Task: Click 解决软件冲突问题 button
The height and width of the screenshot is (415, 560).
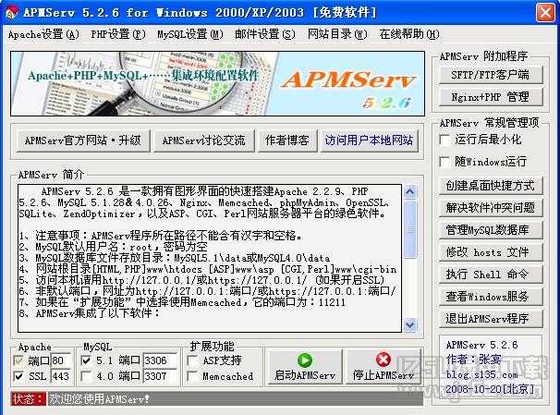Action: pos(491,207)
